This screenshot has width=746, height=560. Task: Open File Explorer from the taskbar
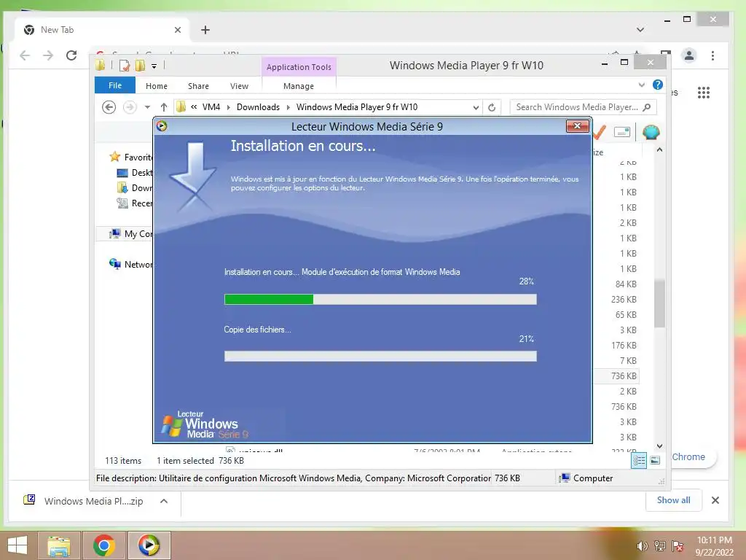coord(59,545)
